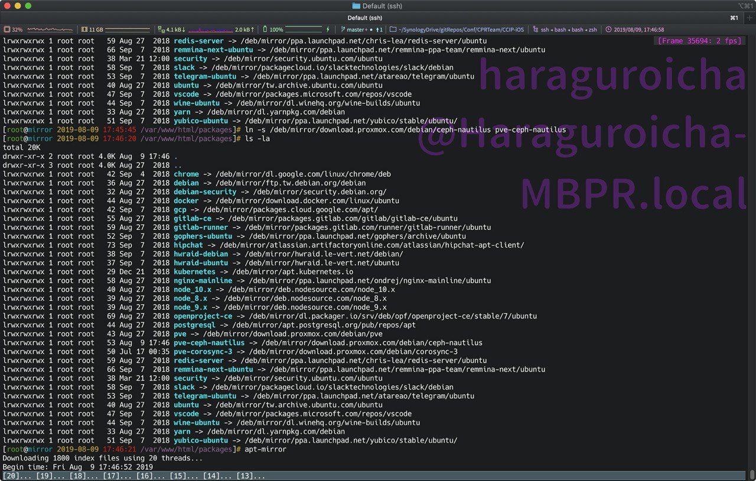Click the 'openproject-ce' symlink name

(203, 316)
